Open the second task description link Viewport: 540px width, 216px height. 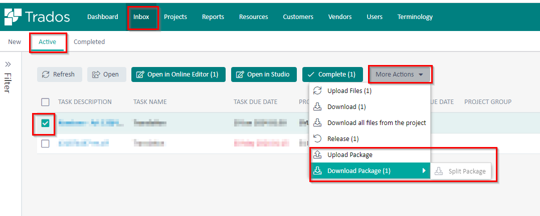(x=84, y=143)
